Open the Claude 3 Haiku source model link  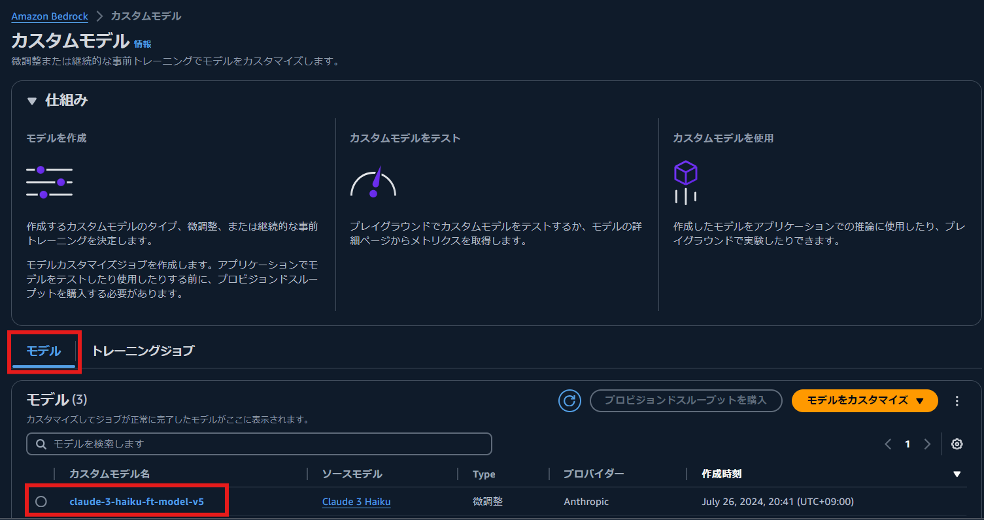(x=356, y=502)
